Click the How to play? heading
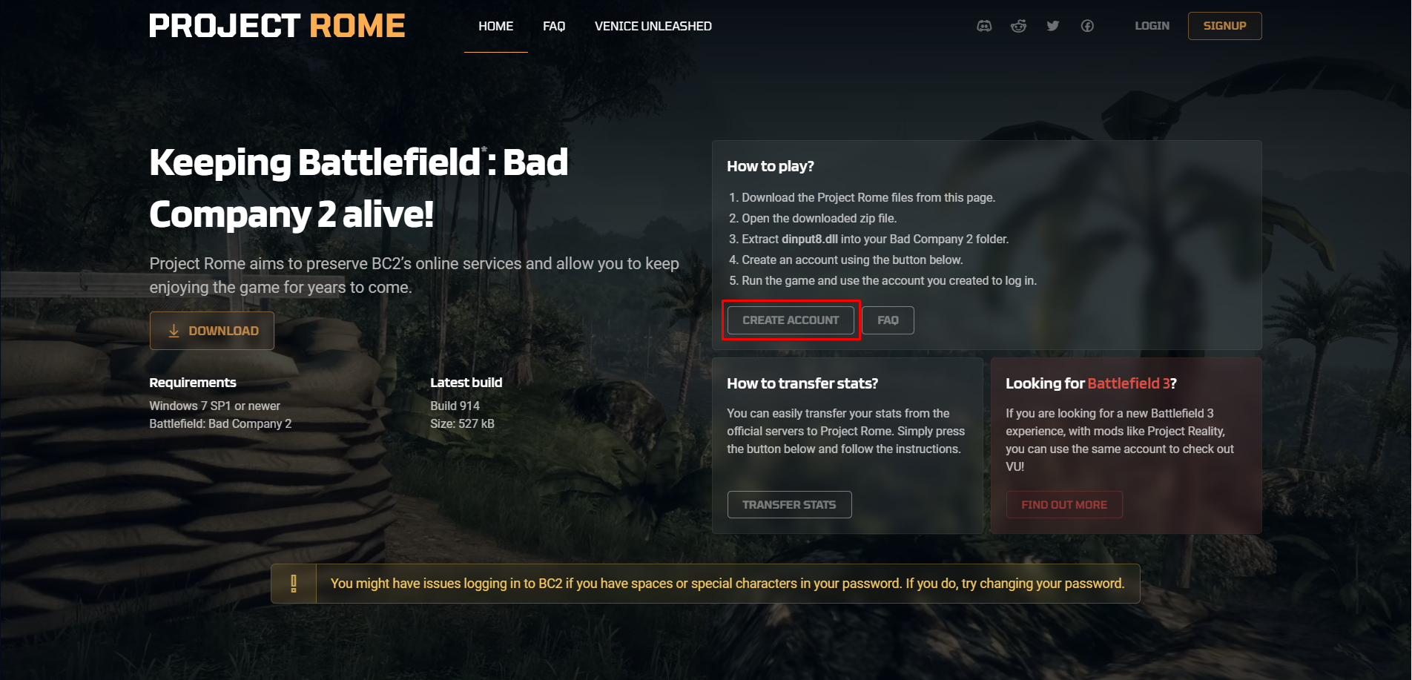Image resolution: width=1412 pixels, height=680 pixels. (771, 166)
